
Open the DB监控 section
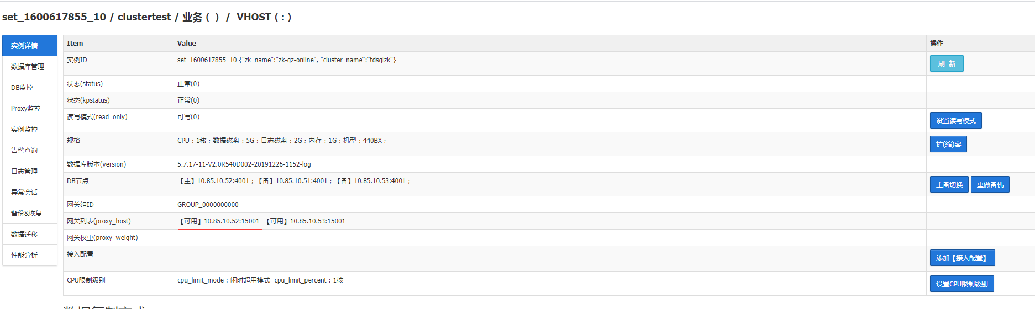tap(30, 88)
